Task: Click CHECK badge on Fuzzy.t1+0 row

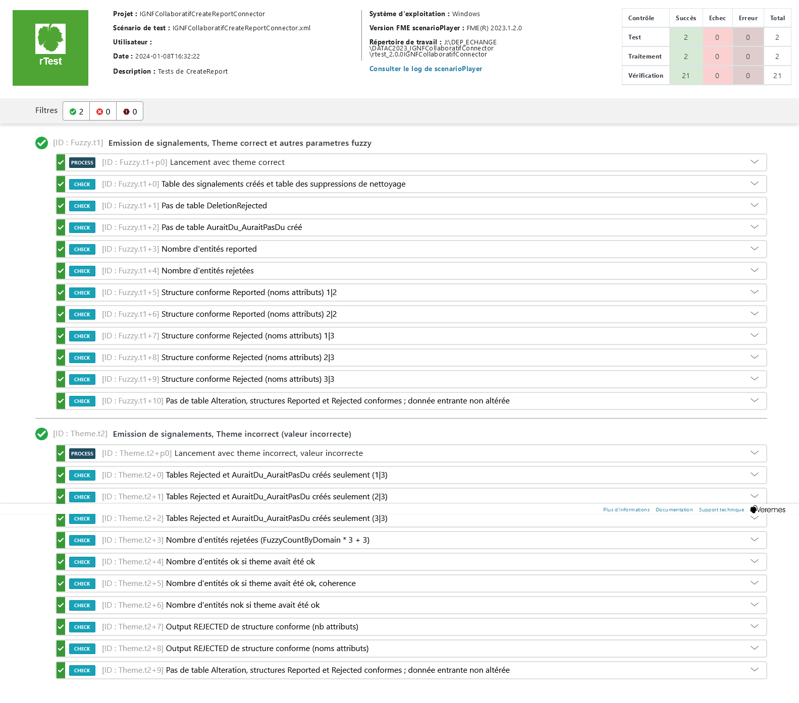Action: [x=82, y=184]
